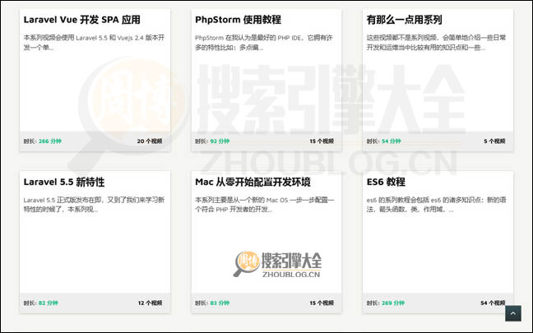The width and height of the screenshot is (533, 333).
Task: Click the ES6 card description paragraph
Action: (x=434, y=204)
